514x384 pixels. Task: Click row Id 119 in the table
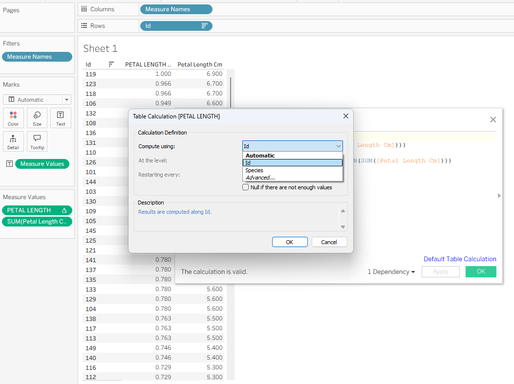tap(91, 74)
